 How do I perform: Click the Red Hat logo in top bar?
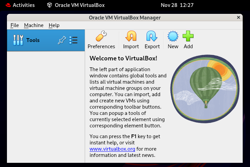click(x=8, y=5)
